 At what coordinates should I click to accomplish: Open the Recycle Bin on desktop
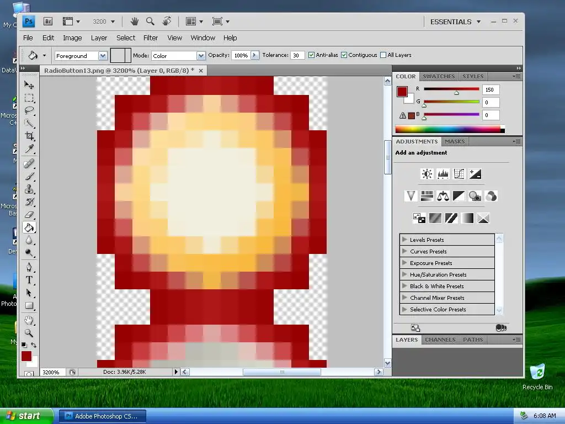537,377
